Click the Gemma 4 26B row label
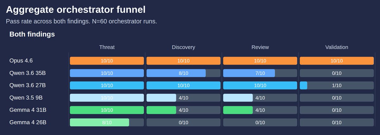The height and width of the screenshot is (135, 380). click(x=28, y=122)
